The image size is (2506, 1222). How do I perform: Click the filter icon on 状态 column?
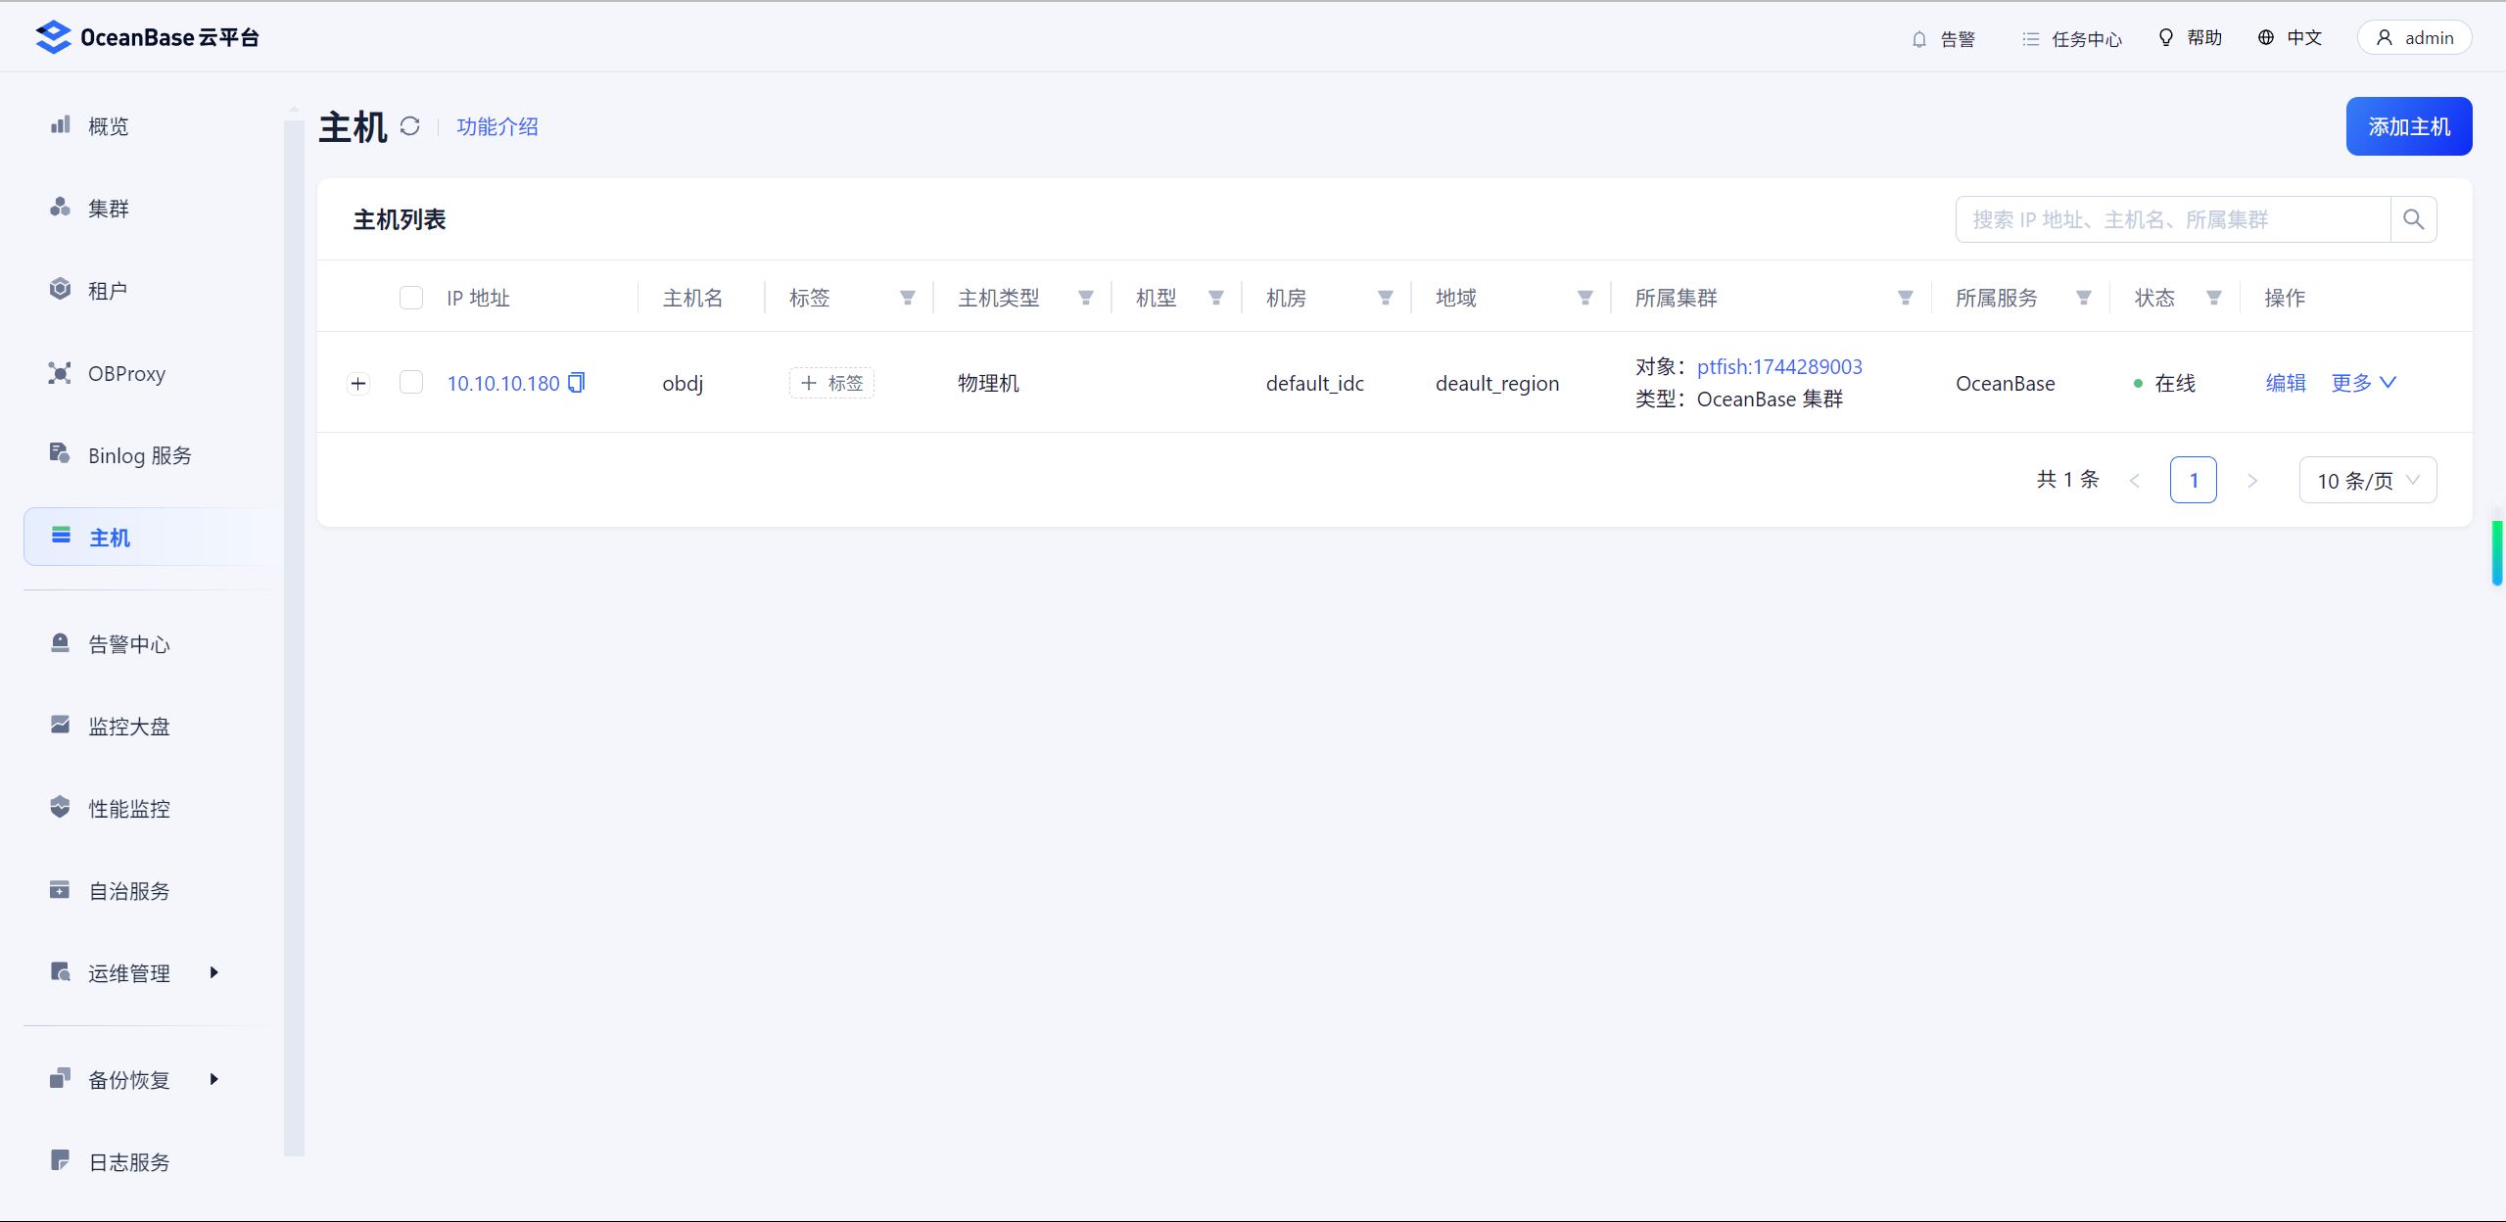2214,298
